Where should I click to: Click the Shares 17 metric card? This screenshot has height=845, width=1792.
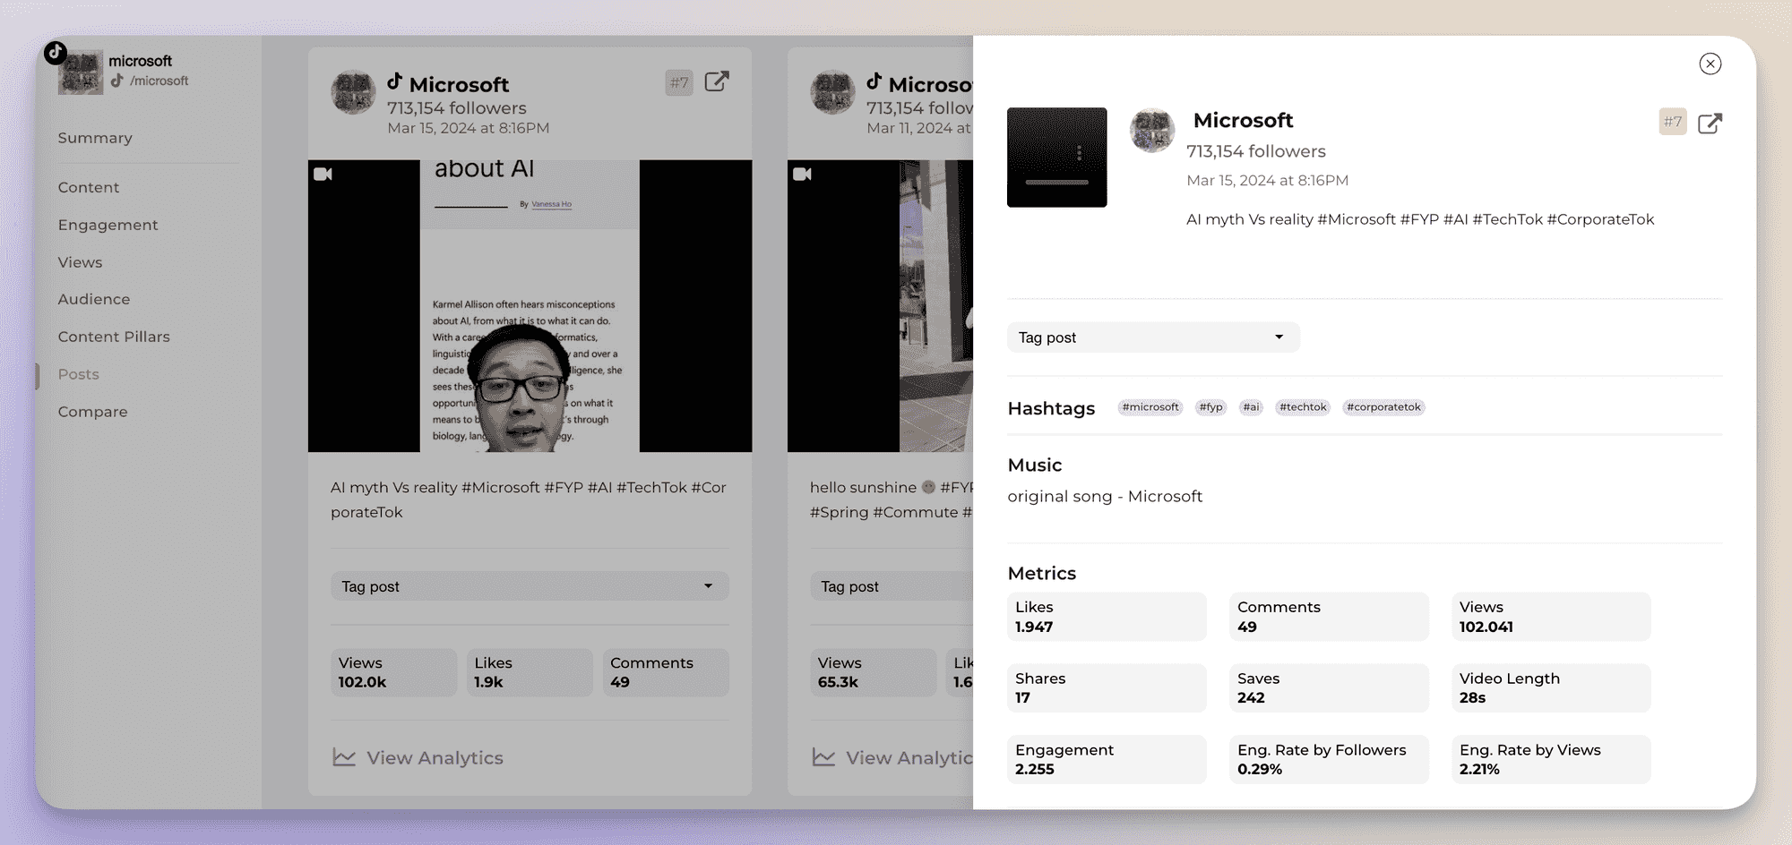click(x=1107, y=687)
